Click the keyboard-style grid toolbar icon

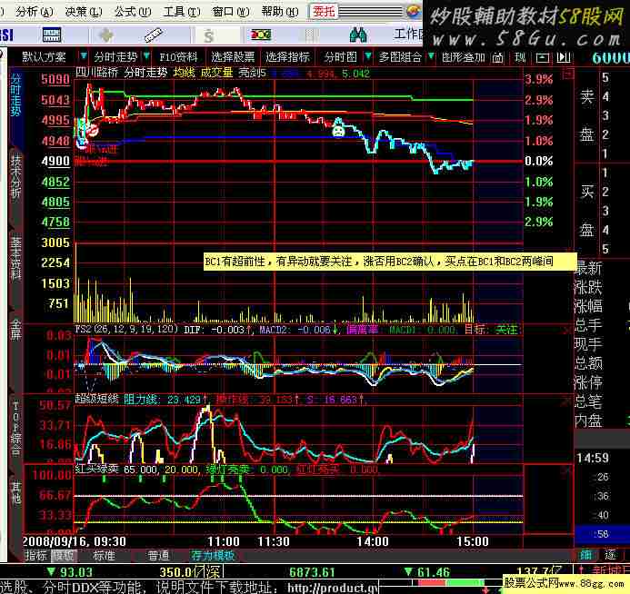point(52,35)
